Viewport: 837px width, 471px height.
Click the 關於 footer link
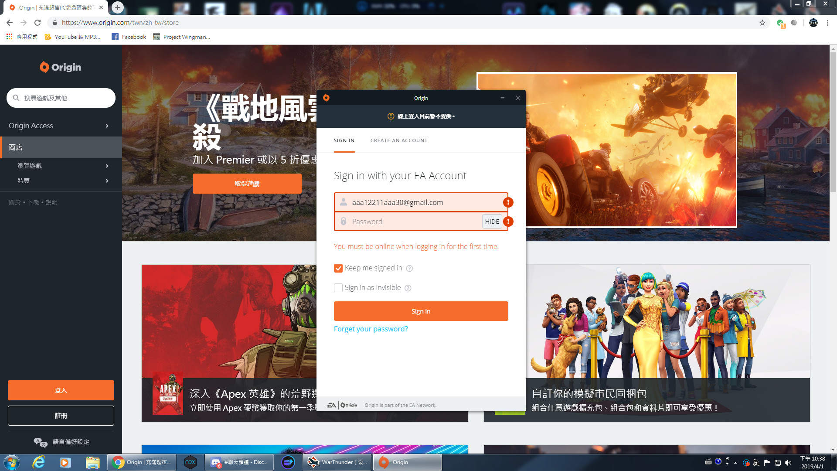(x=14, y=202)
